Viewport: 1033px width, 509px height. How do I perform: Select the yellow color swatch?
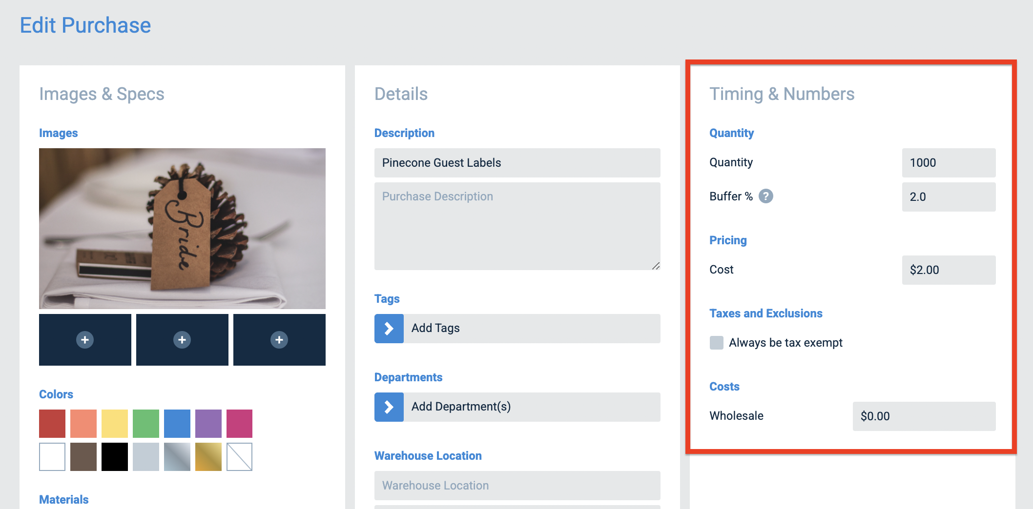(x=115, y=424)
